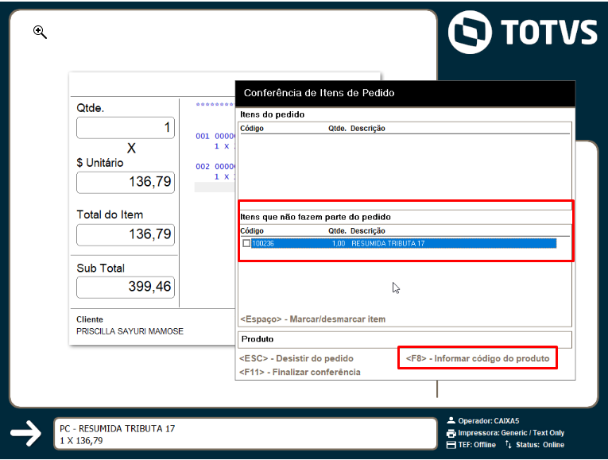Screen dimensions: 608x460
Task: Click the Sub Total field 399,46
Action: pyautogui.click(x=126, y=287)
